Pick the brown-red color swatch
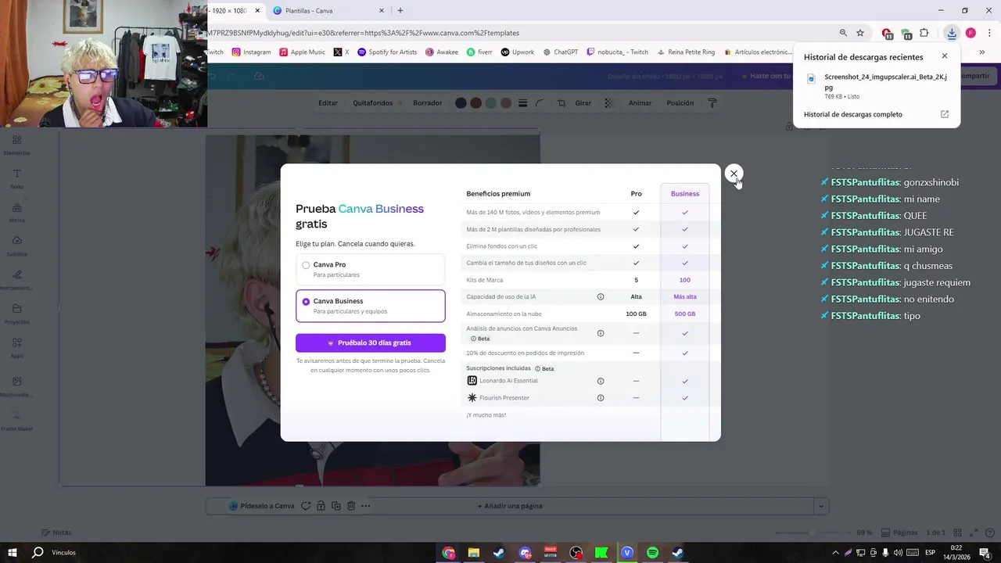1001x563 pixels. [475, 103]
